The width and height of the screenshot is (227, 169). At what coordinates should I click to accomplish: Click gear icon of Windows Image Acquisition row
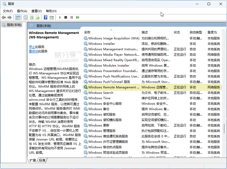[x=86, y=38]
